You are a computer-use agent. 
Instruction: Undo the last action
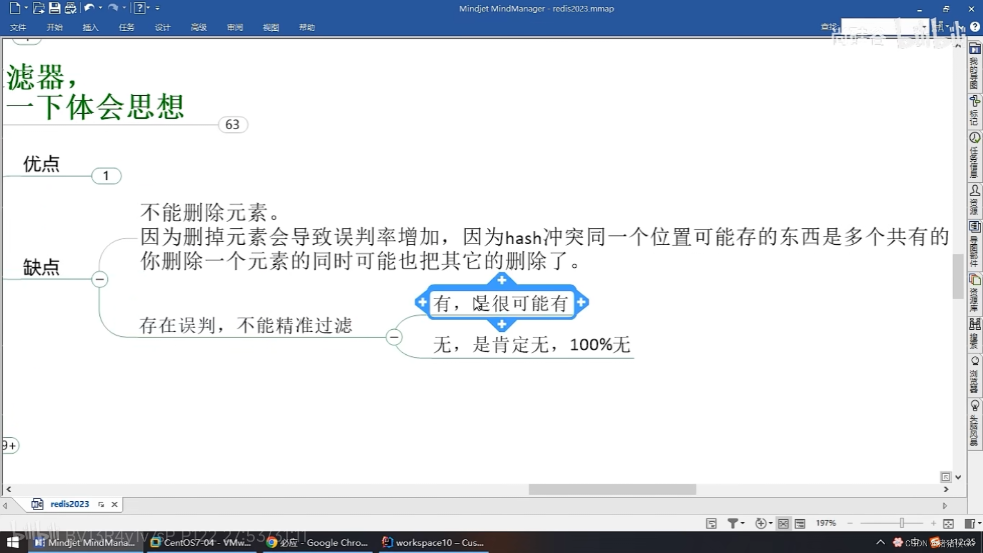coord(89,8)
